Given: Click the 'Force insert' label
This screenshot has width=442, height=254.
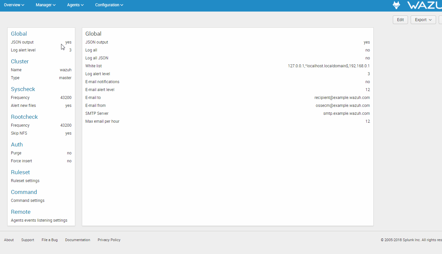Looking at the screenshot, I should coord(21,161).
